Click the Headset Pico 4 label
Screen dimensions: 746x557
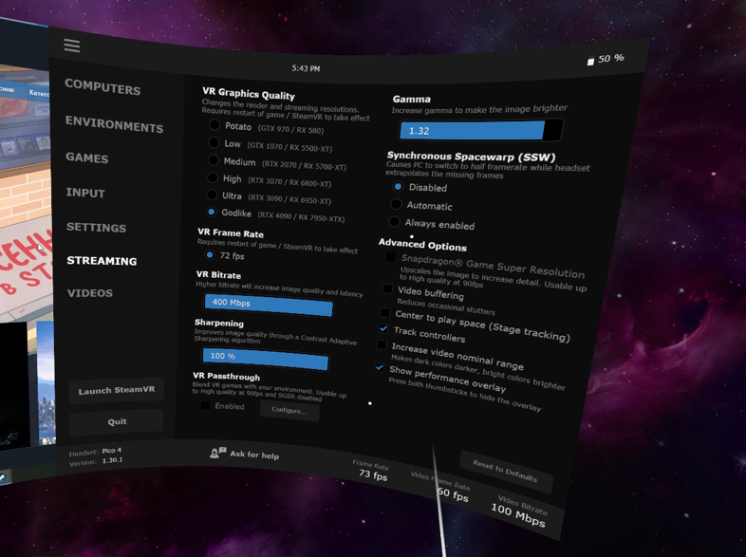[x=95, y=452]
